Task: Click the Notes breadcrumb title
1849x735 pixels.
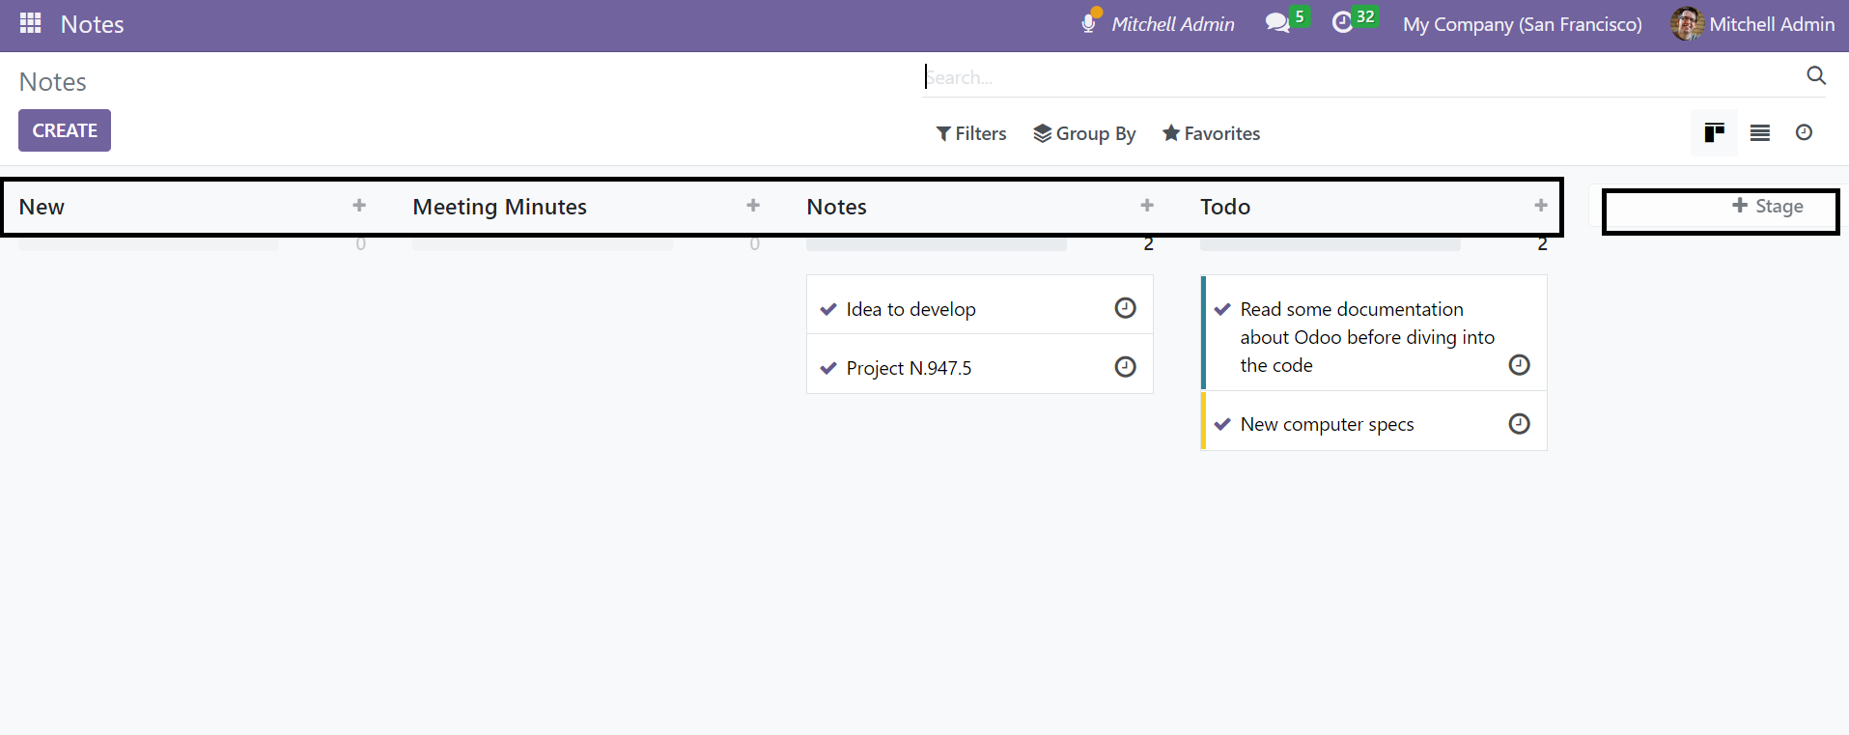Action: click(53, 82)
